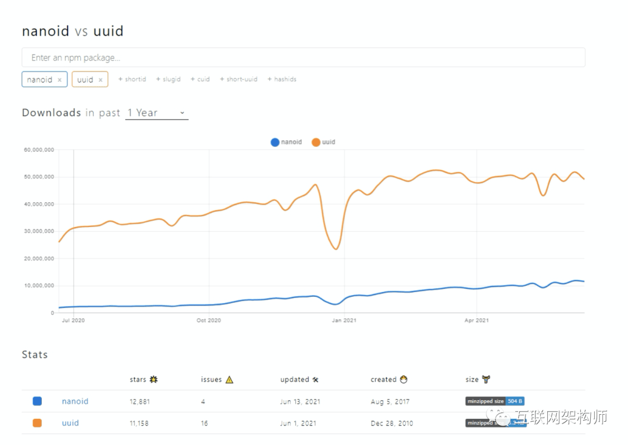Screen dimensions: 628x445
Task: Add slugid suggestion to comparison
Action: point(168,79)
